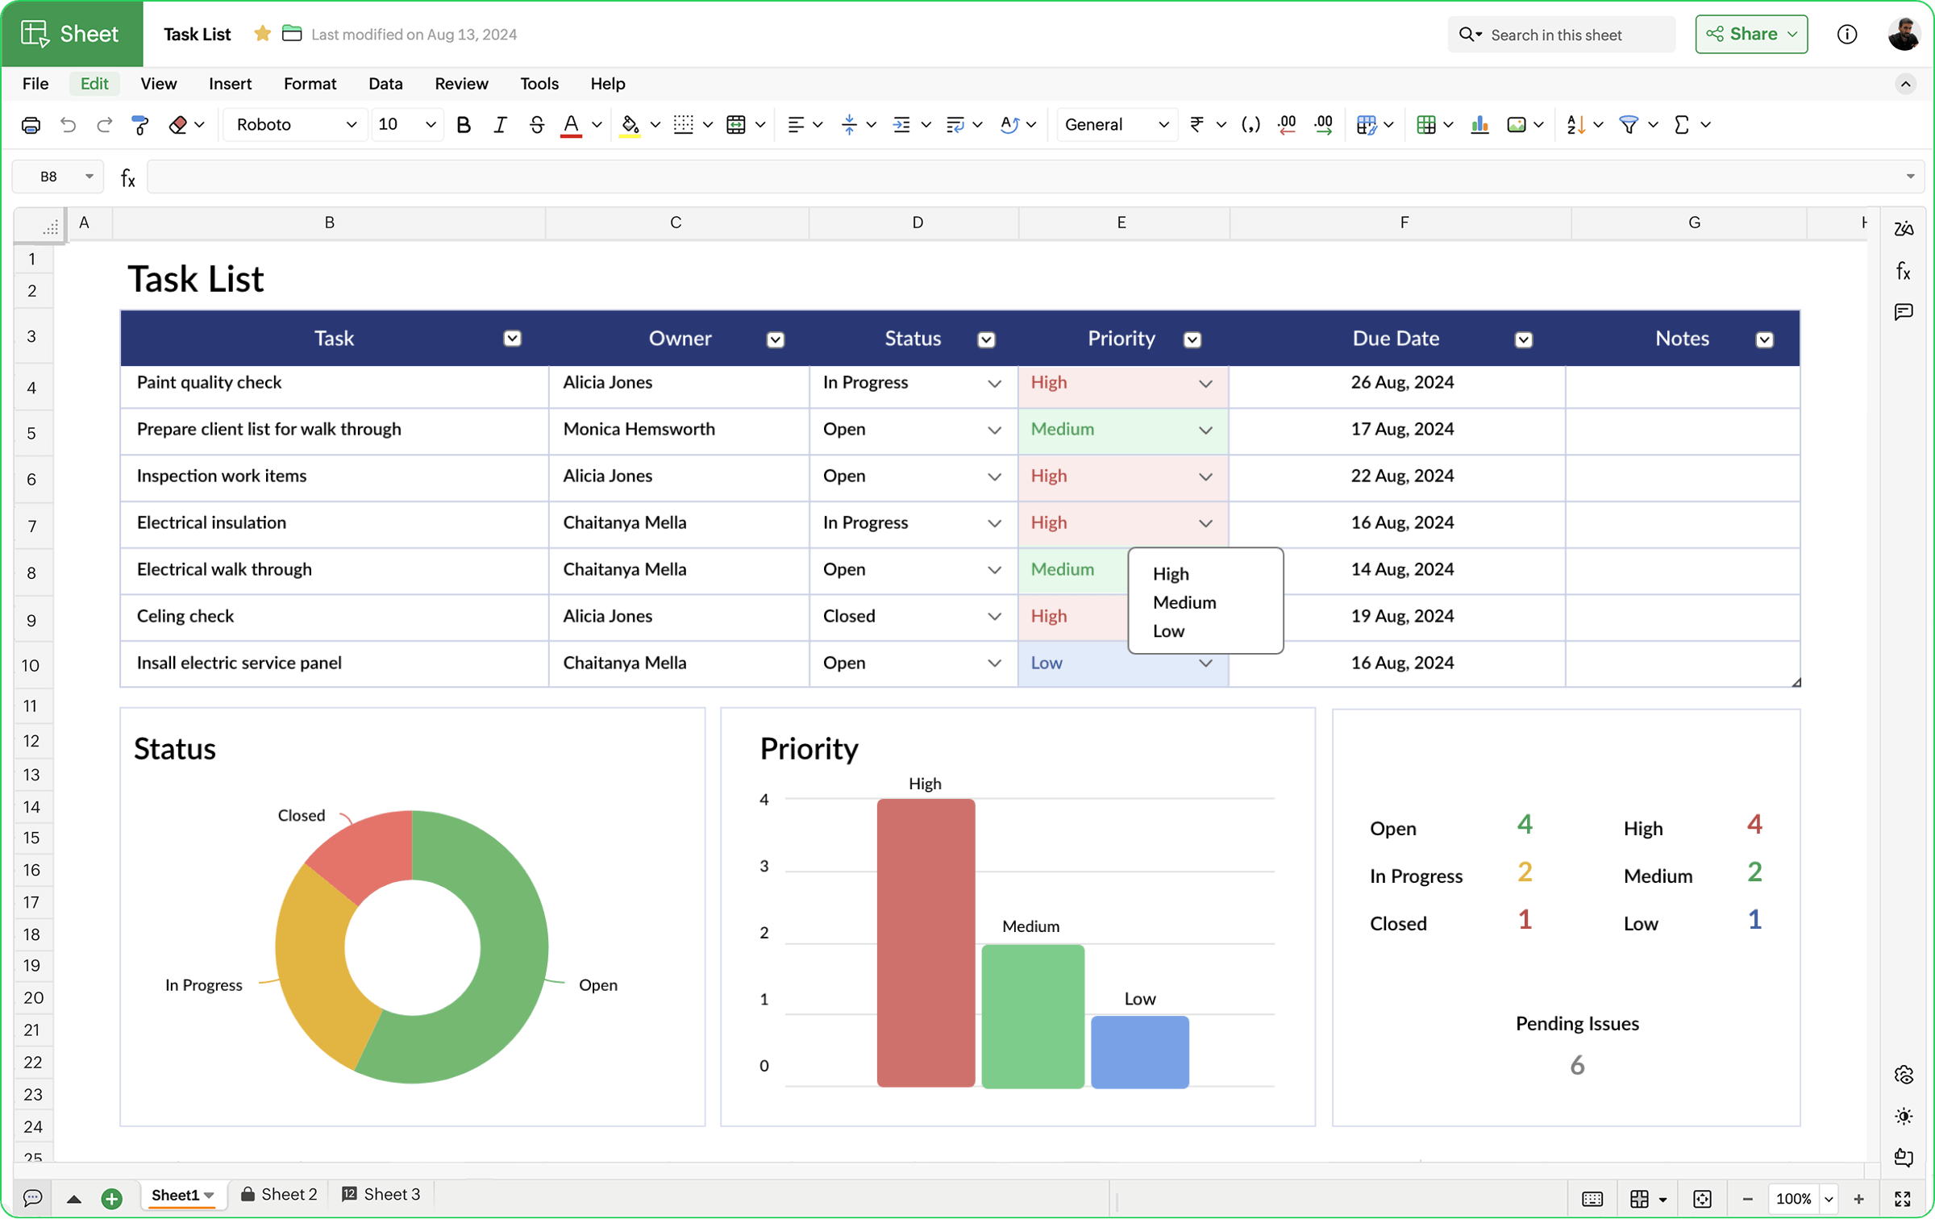The width and height of the screenshot is (1935, 1219).
Task: Apply a filter with the funnel icon
Action: pos(1630,125)
